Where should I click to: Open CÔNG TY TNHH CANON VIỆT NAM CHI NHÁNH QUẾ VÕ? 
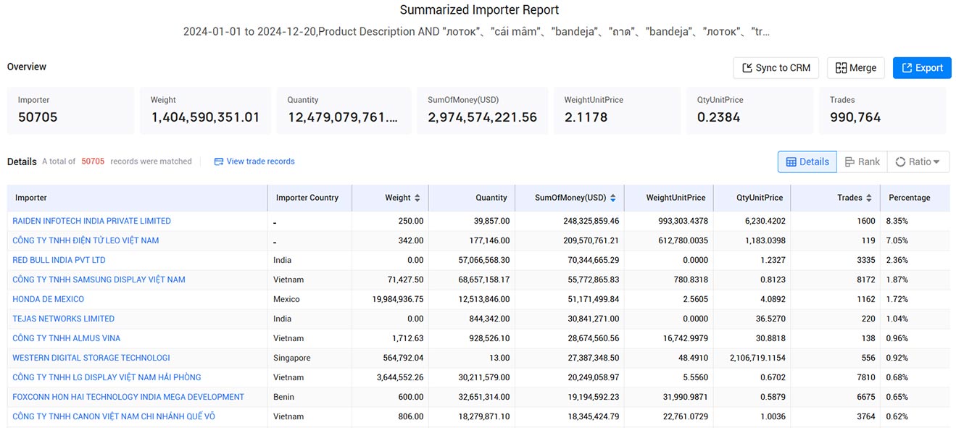tap(114, 416)
